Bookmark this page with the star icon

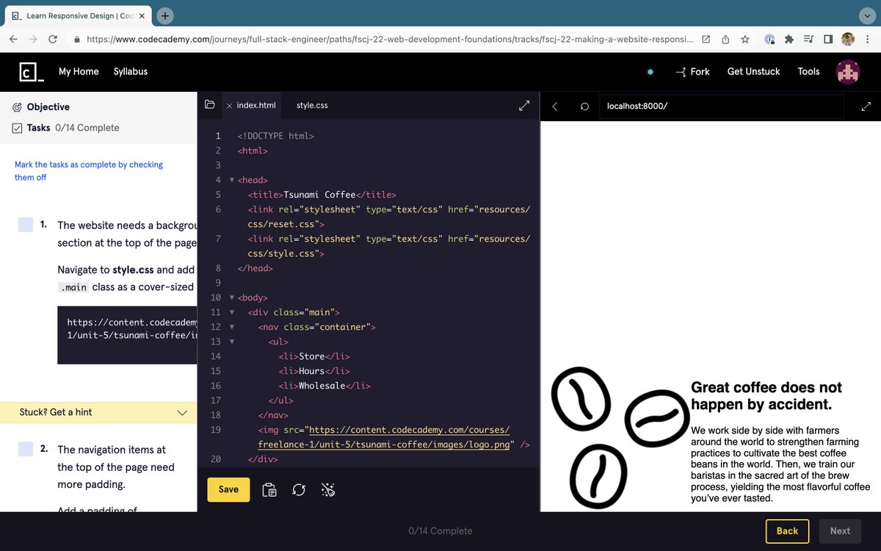pyautogui.click(x=745, y=40)
